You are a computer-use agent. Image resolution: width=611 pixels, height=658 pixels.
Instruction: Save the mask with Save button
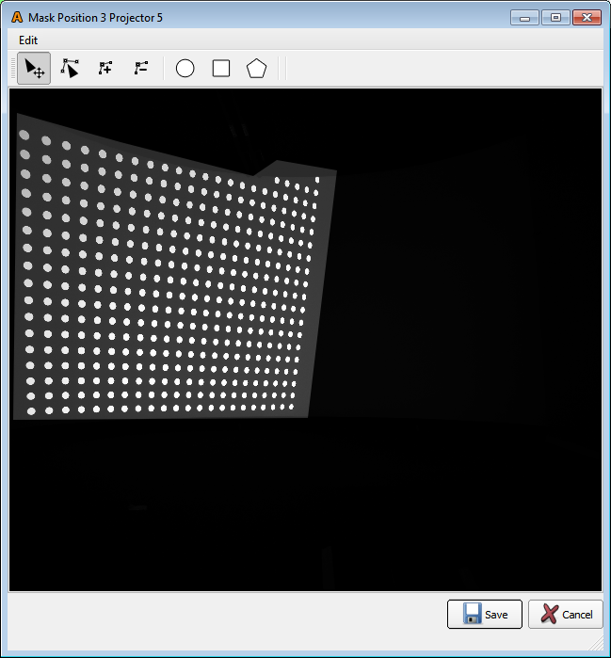pos(484,614)
